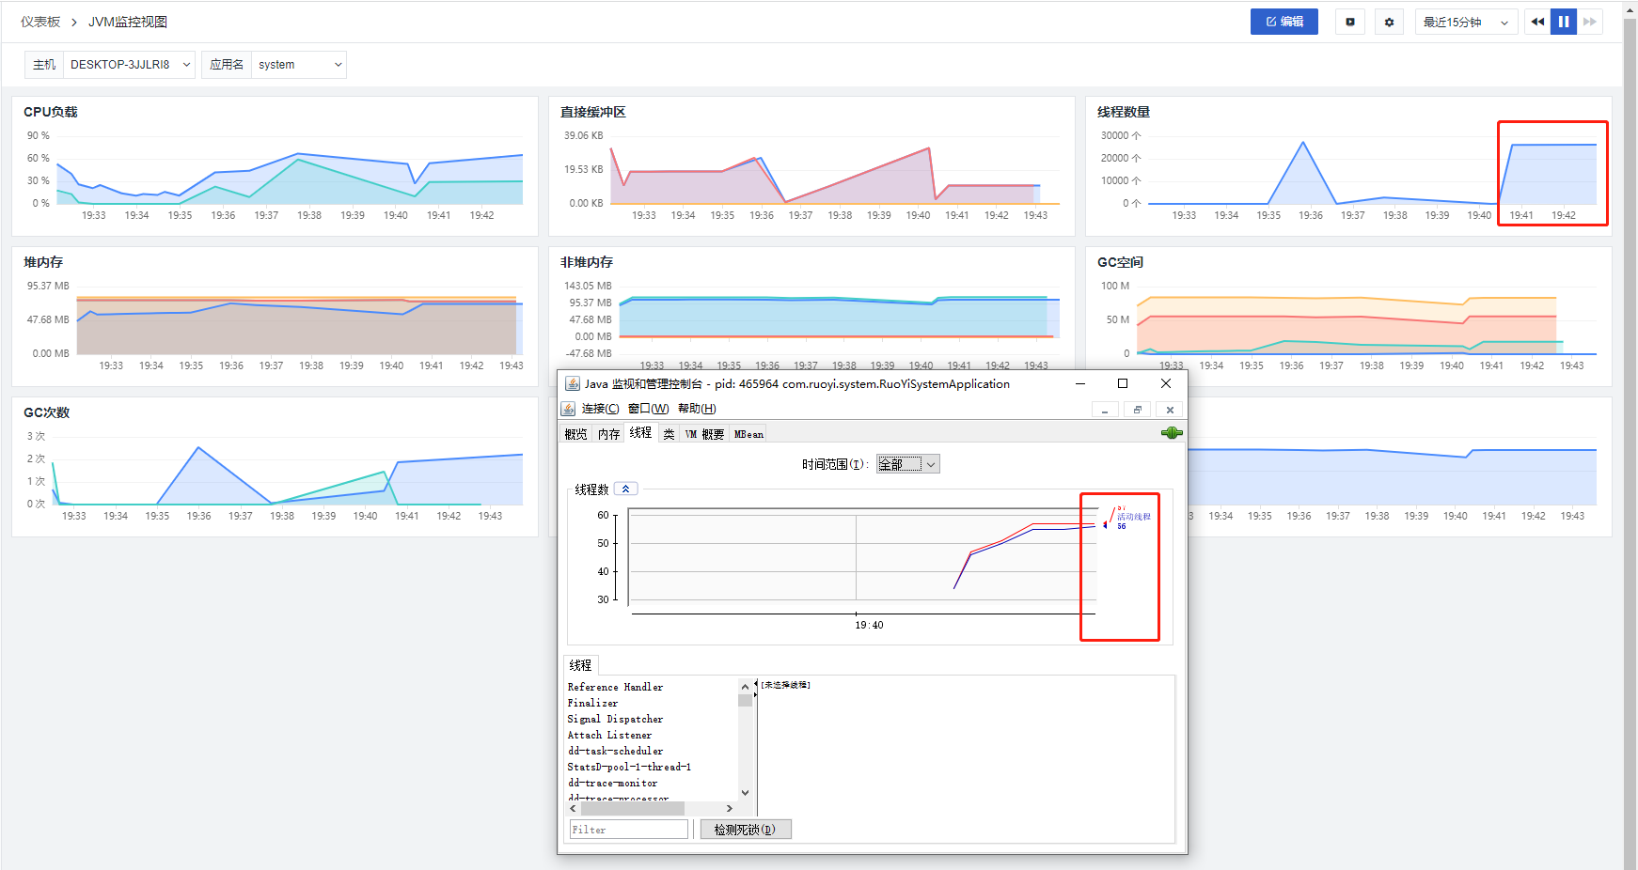
Task: Select the 线程 tab in the top tab row
Action: point(640,432)
